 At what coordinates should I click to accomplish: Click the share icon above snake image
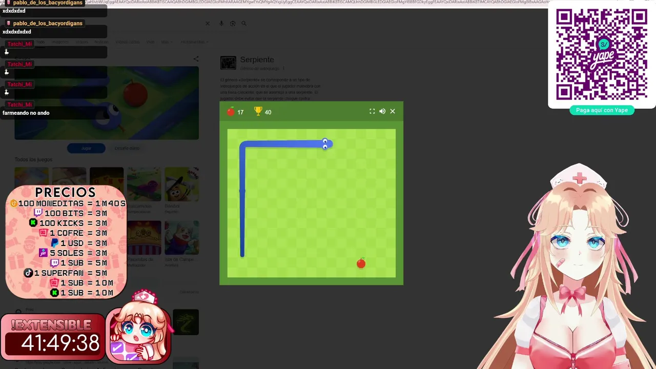coord(196,59)
